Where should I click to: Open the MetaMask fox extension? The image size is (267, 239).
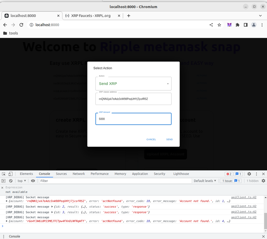pos(229,25)
